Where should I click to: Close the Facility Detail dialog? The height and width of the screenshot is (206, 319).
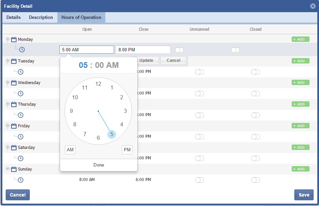(313, 6)
